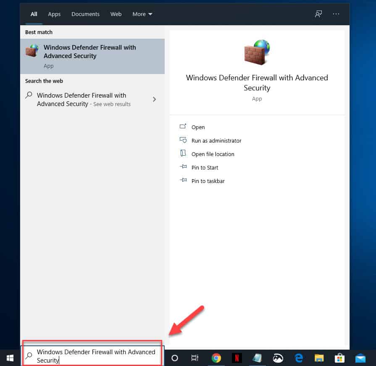Click the pin icon beside Pin to Start
376x366 pixels.
183,167
